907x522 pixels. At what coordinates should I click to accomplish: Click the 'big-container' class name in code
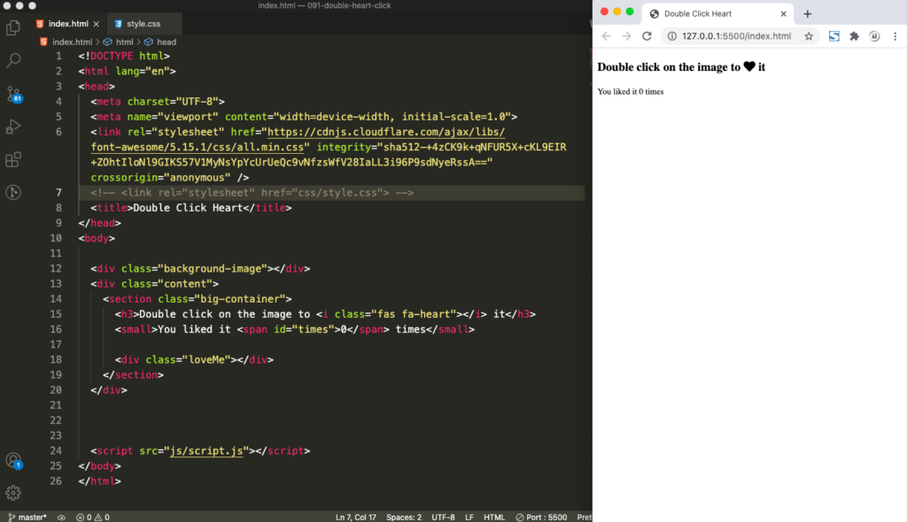[239, 299]
